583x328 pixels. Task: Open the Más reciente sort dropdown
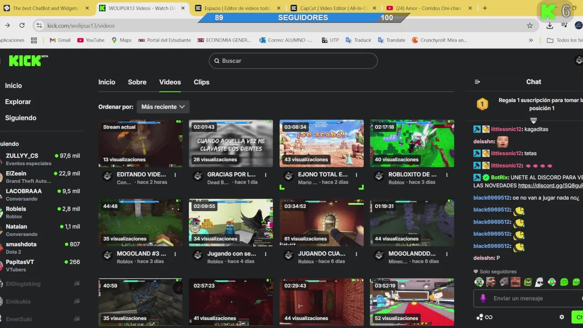pyautogui.click(x=163, y=107)
